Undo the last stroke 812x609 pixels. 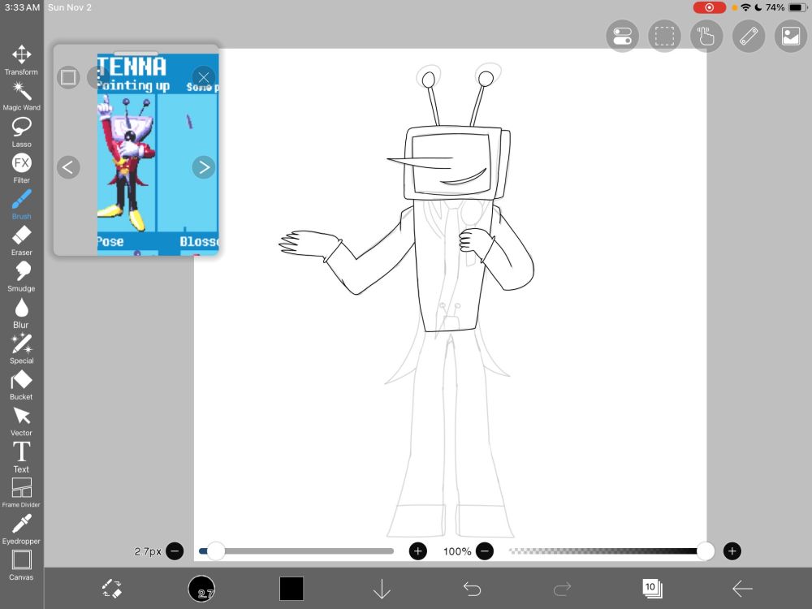472,589
